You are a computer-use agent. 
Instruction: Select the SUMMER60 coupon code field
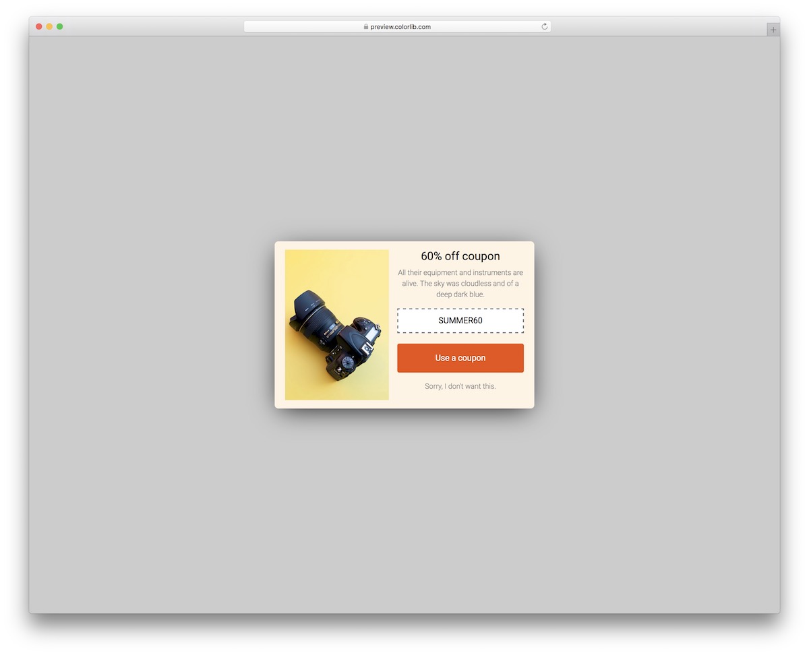[460, 321]
